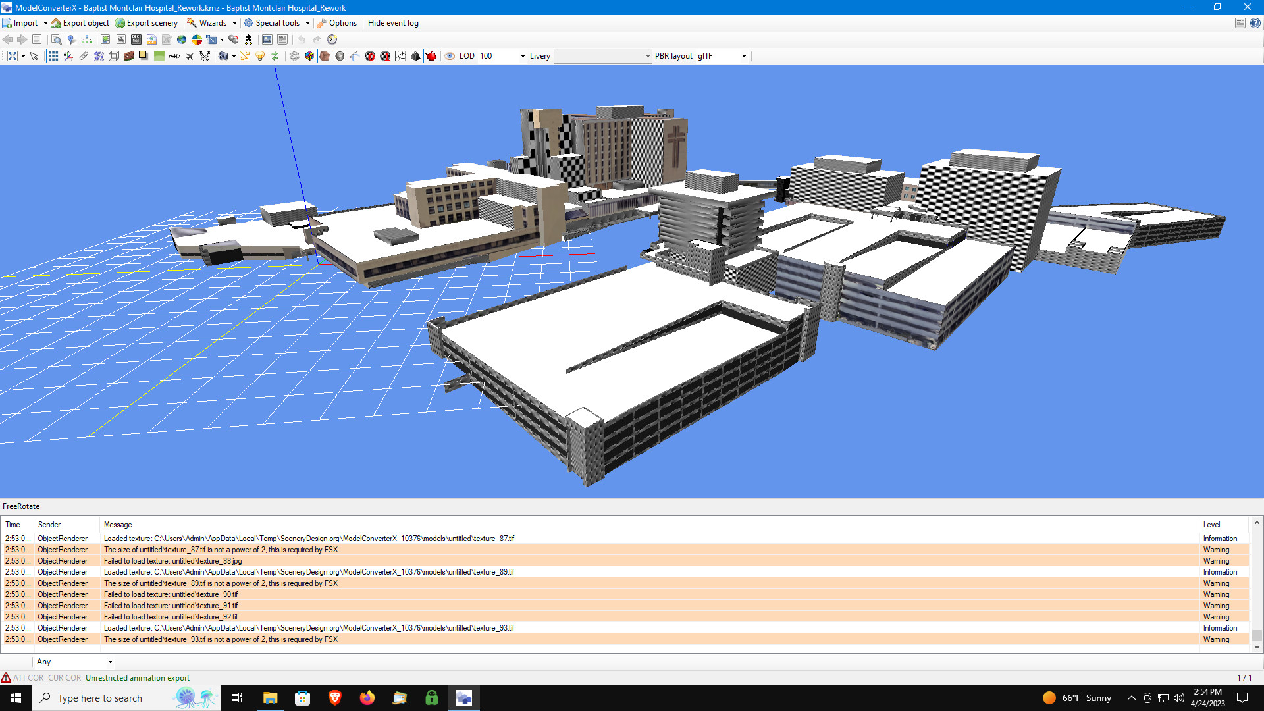The height and width of the screenshot is (711, 1264).
Task: Click the paperclip attach point icon
Action: [84, 56]
